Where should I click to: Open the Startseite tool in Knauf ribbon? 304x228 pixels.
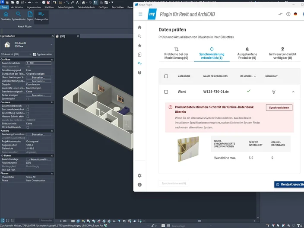(x=6, y=16)
